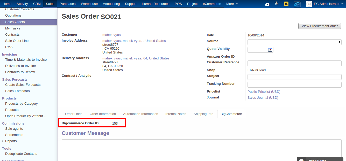
Task: Click the yellow warning alert icon
Action: (x=286, y=4)
